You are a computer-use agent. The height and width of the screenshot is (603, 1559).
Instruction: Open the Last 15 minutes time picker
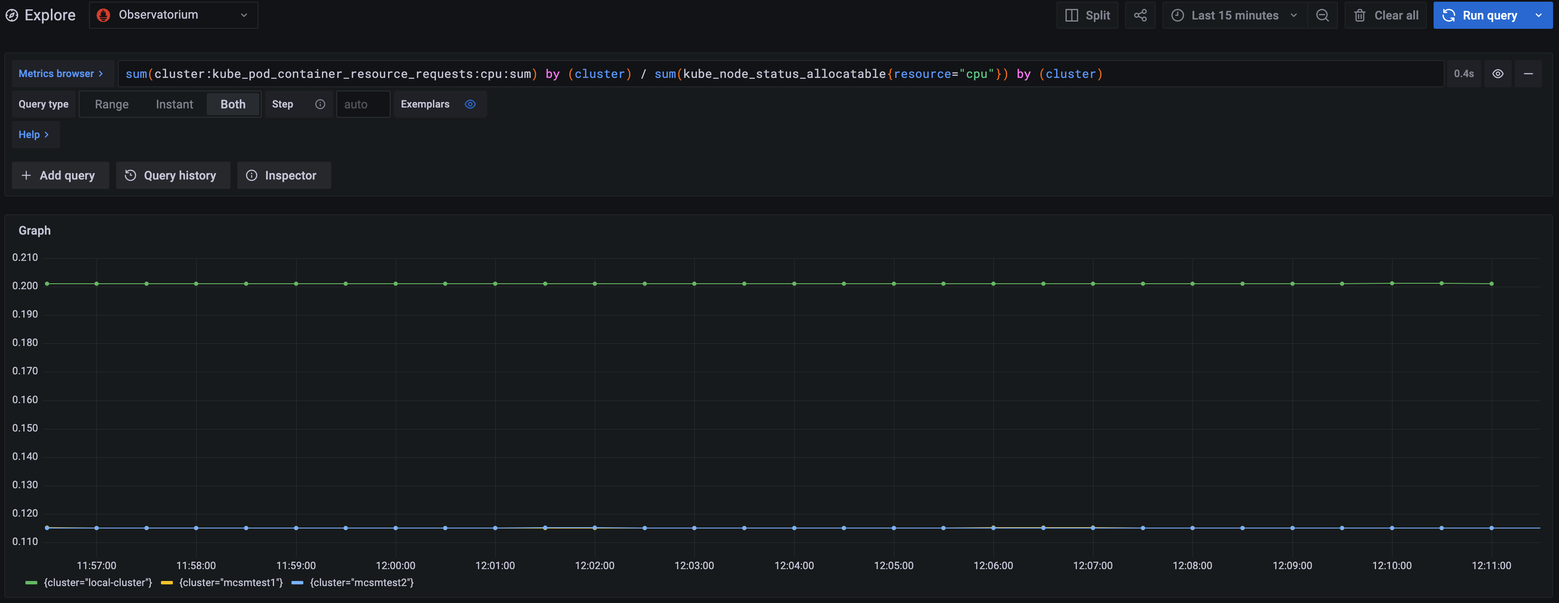coord(1233,15)
